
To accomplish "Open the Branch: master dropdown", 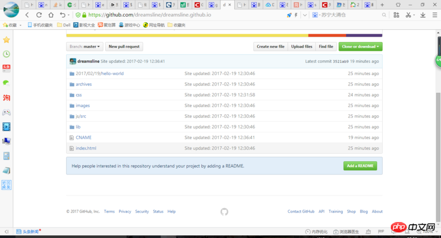I will point(85,46).
